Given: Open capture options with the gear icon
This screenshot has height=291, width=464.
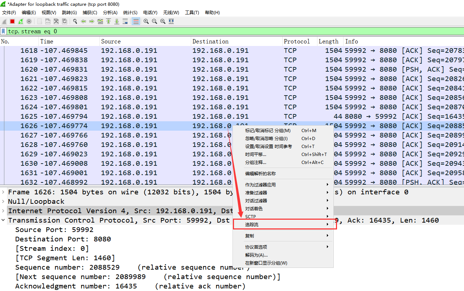Looking at the screenshot, I should tap(28, 21).
